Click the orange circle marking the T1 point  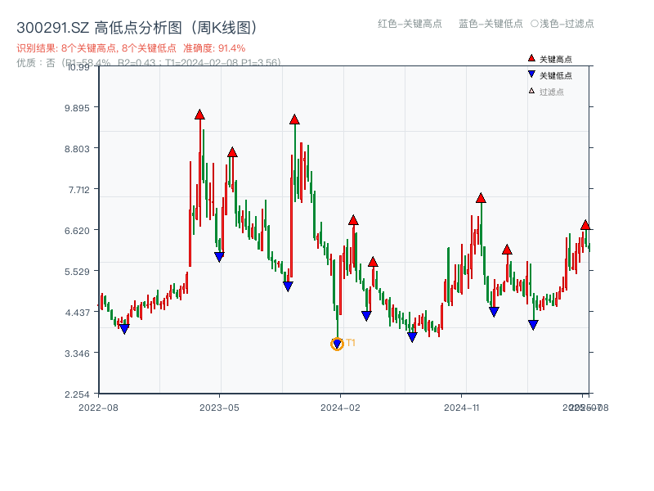click(x=335, y=345)
